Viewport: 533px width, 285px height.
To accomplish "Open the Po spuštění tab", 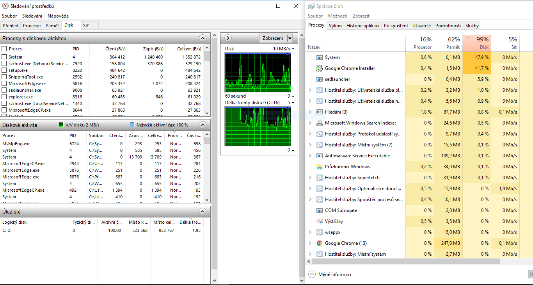I will coord(396,26).
